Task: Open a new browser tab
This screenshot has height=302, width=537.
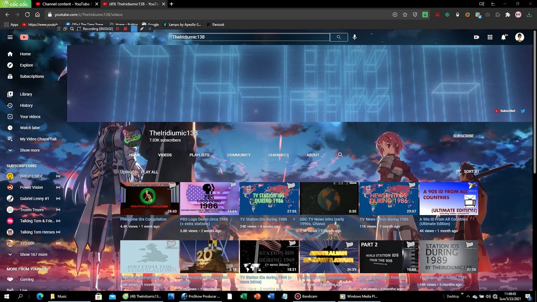Action: tap(171, 4)
